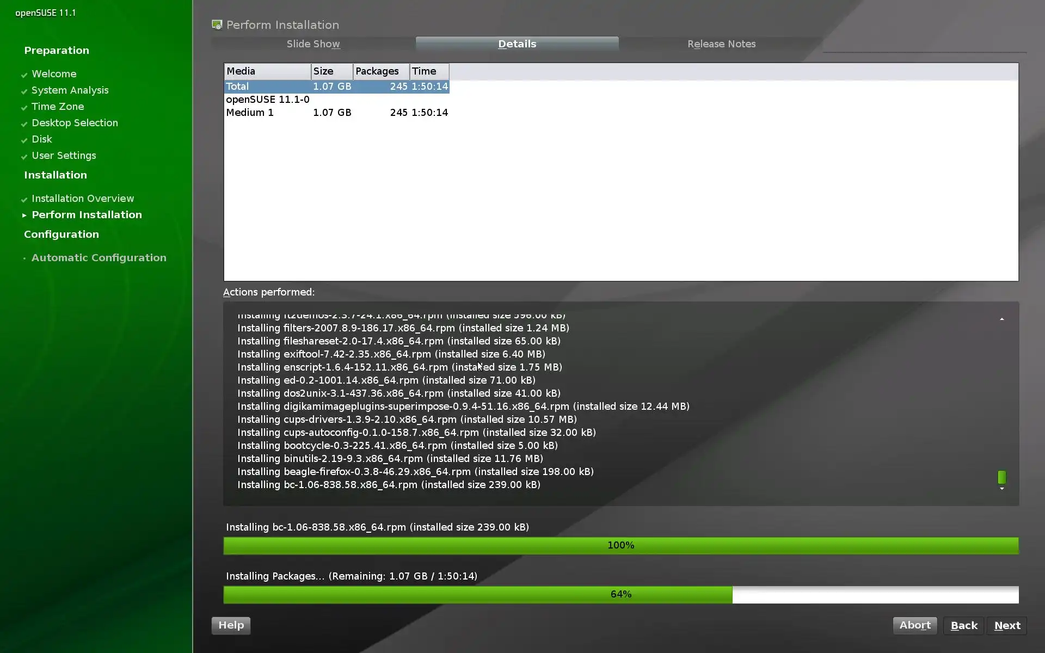
Task: Click the Next button
Action: coord(1007,626)
